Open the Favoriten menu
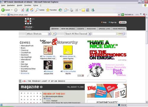 click(x=28, y=5)
